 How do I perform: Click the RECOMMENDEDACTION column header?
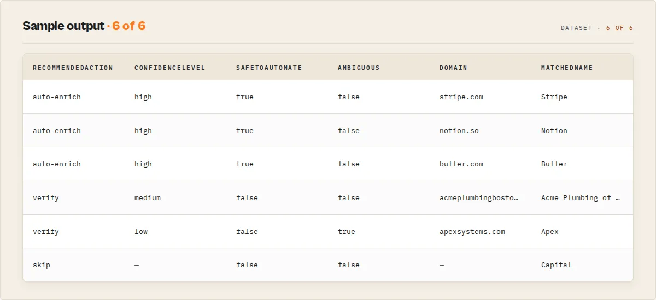point(73,68)
